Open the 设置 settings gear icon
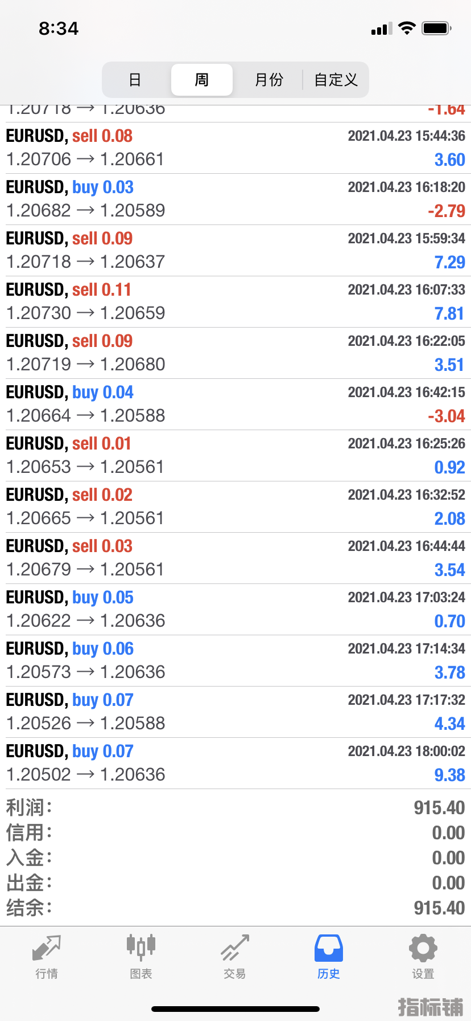 [423, 948]
